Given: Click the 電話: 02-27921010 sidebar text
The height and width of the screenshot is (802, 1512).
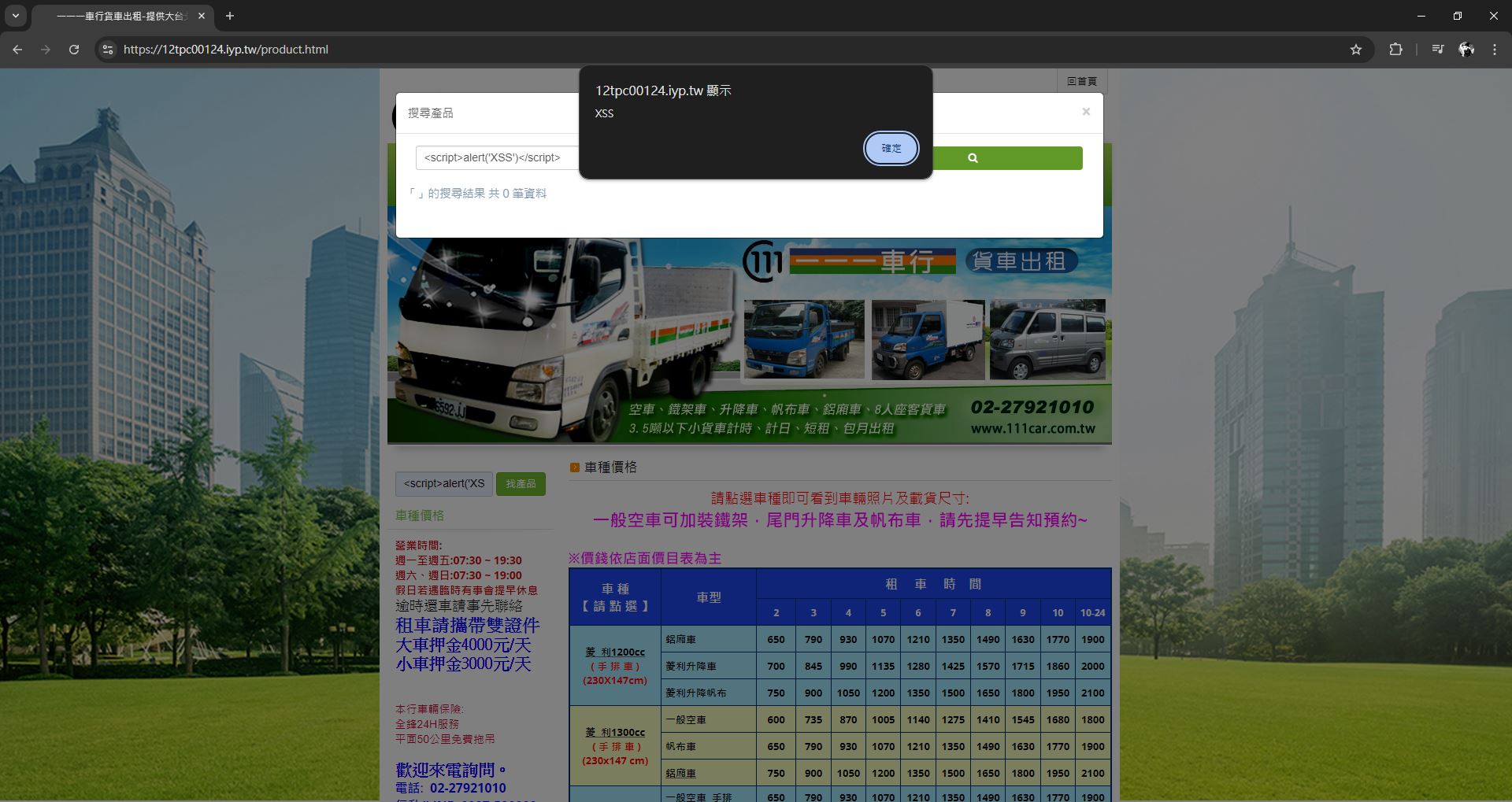Looking at the screenshot, I should 450,789.
